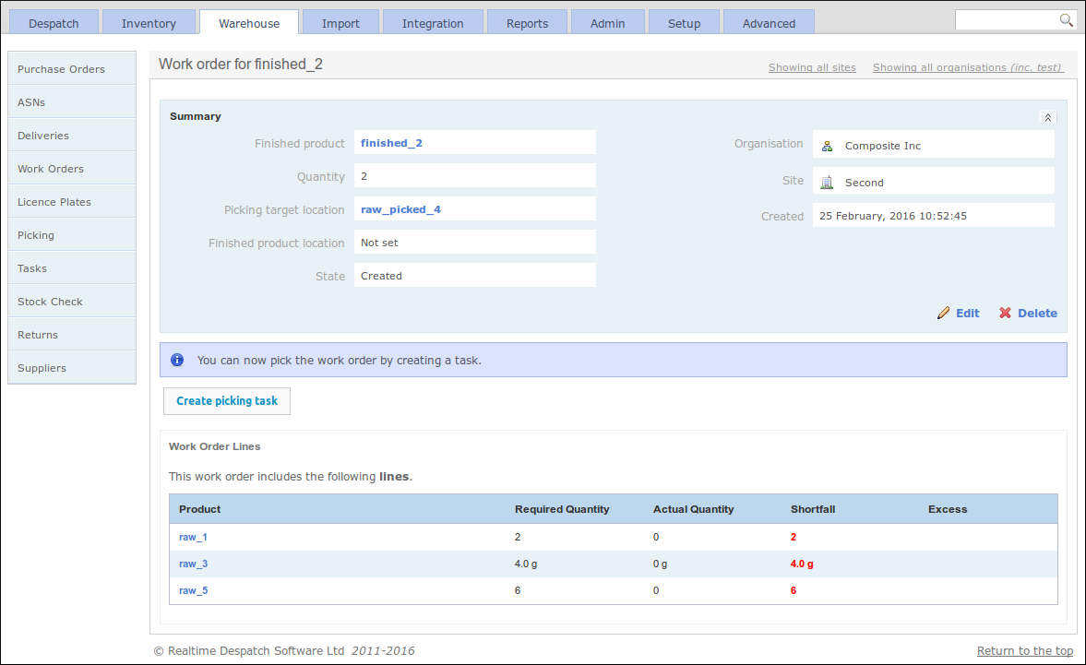
Task: Open the Integration tab
Action: tap(433, 23)
